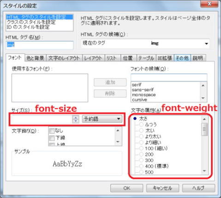221x198 pixels.
Task: Click the size spinner up arrow
Action: [x=76, y=117]
